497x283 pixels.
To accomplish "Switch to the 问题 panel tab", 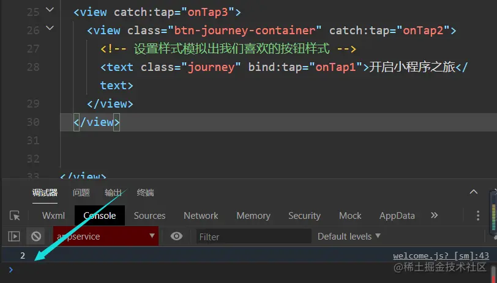I will point(81,193).
